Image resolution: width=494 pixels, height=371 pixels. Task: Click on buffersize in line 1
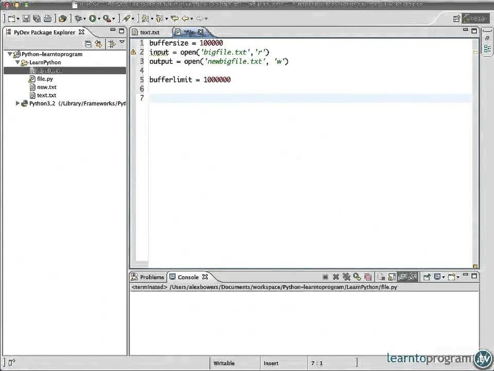tap(169, 43)
